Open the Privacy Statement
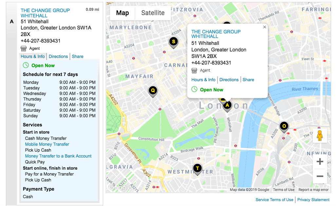This screenshot has width=336, height=206. pyautogui.click(x=313, y=199)
